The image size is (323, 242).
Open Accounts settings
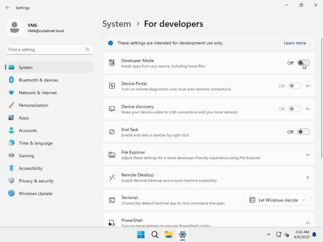pyautogui.click(x=49, y=130)
